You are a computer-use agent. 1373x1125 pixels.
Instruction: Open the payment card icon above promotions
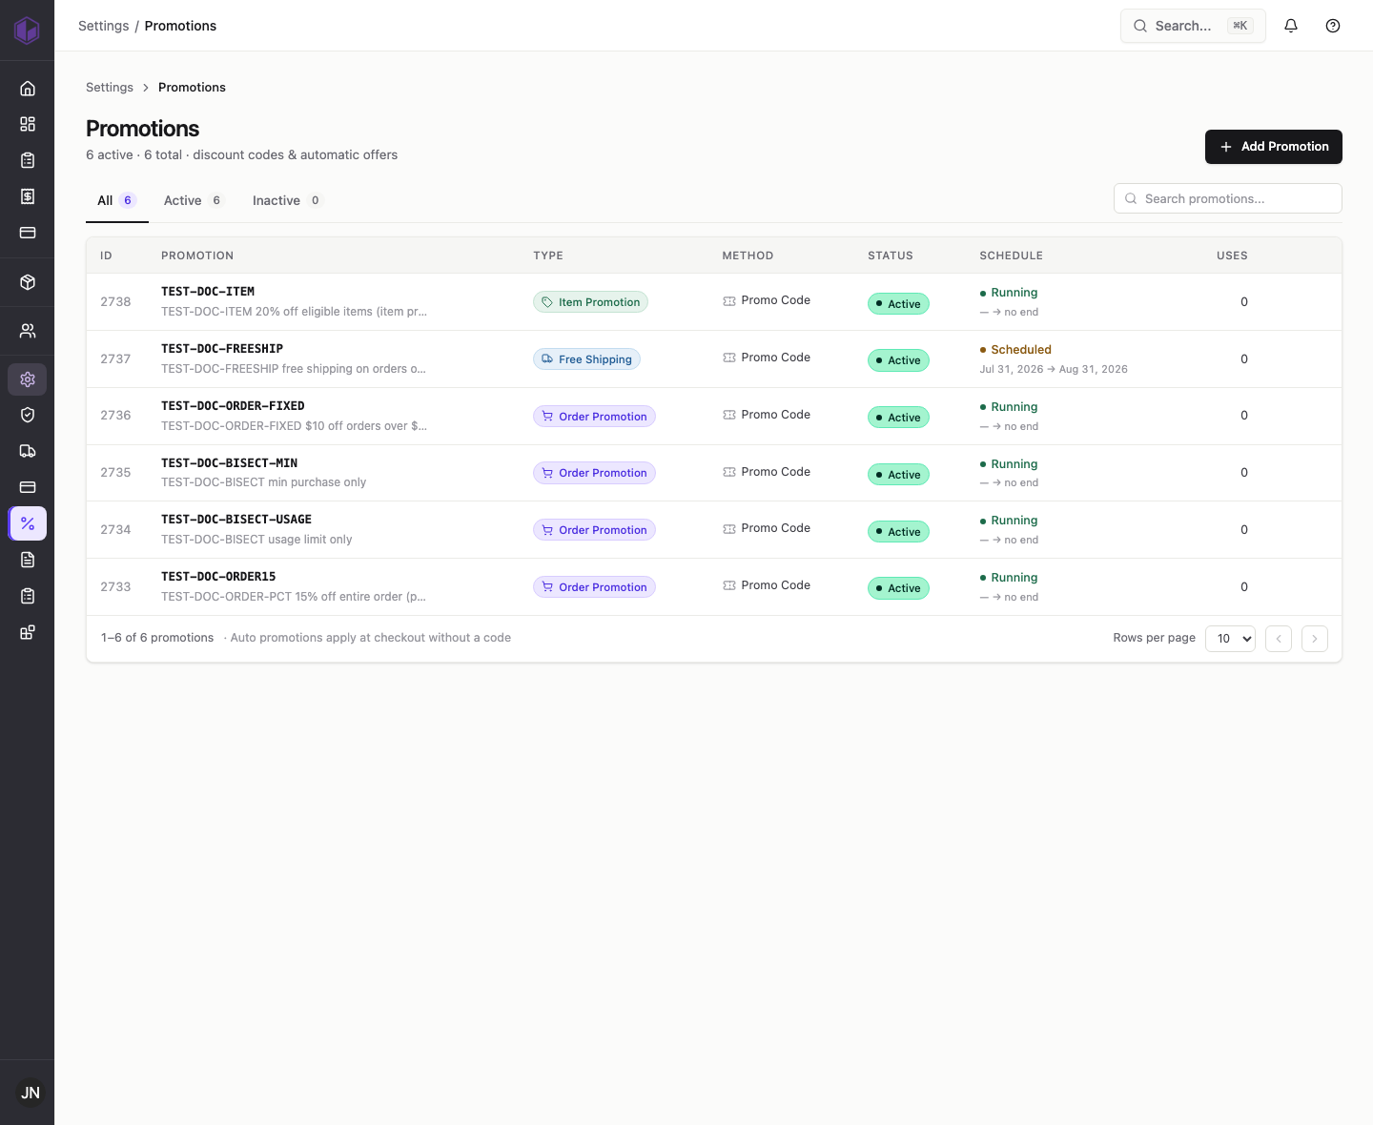coord(28,487)
